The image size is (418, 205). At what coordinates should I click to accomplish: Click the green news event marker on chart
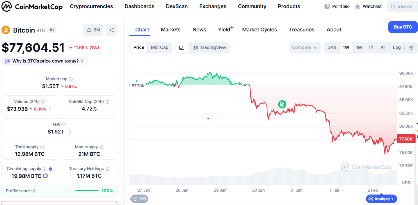point(282,104)
